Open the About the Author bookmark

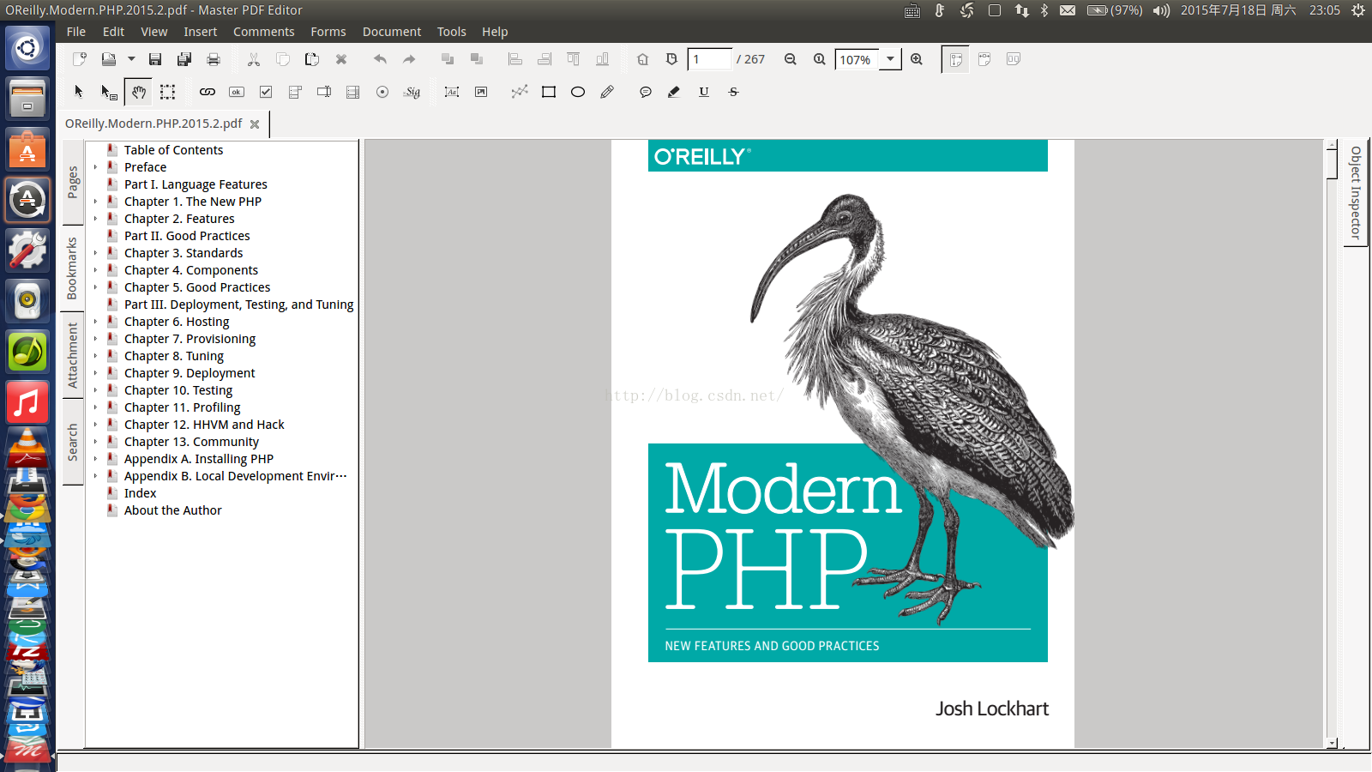point(172,510)
